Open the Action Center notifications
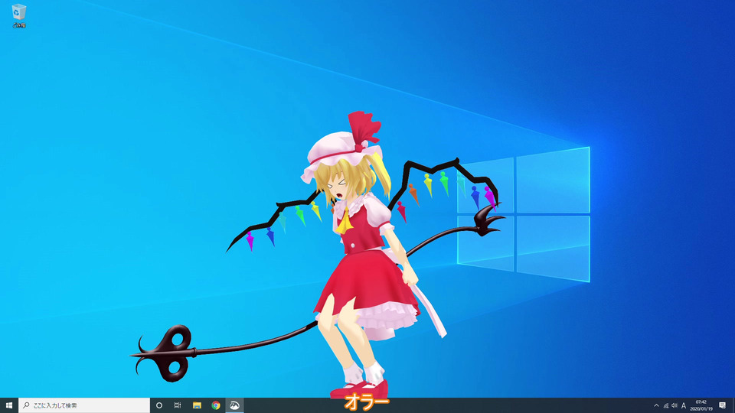The height and width of the screenshot is (413, 735). click(x=722, y=405)
